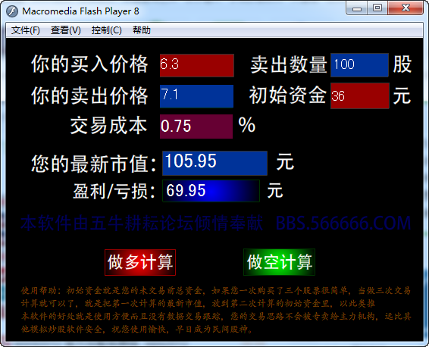Click the 最新市值 result box showing 105.95

(214, 163)
